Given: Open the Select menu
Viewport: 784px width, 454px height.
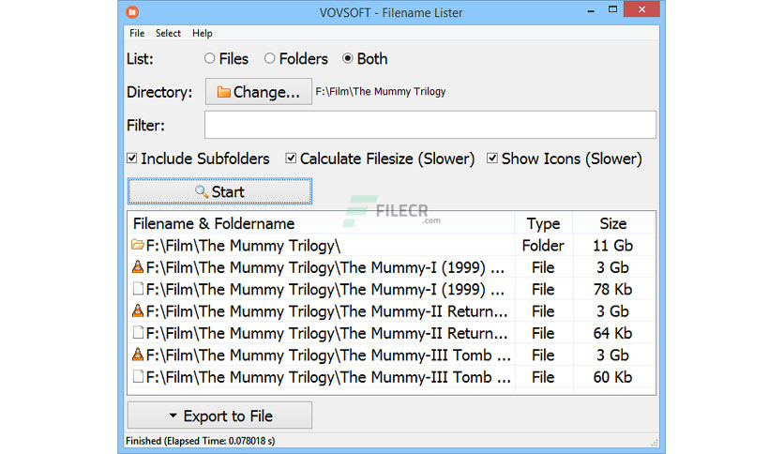Looking at the screenshot, I should coord(168,33).
